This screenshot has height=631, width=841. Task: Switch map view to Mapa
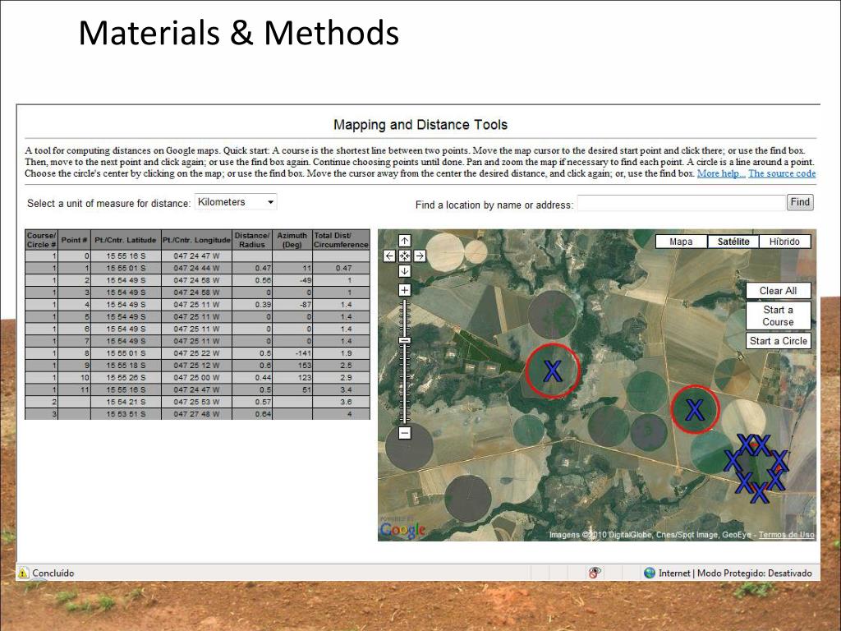pyautogui.click(x=681, y=242)
